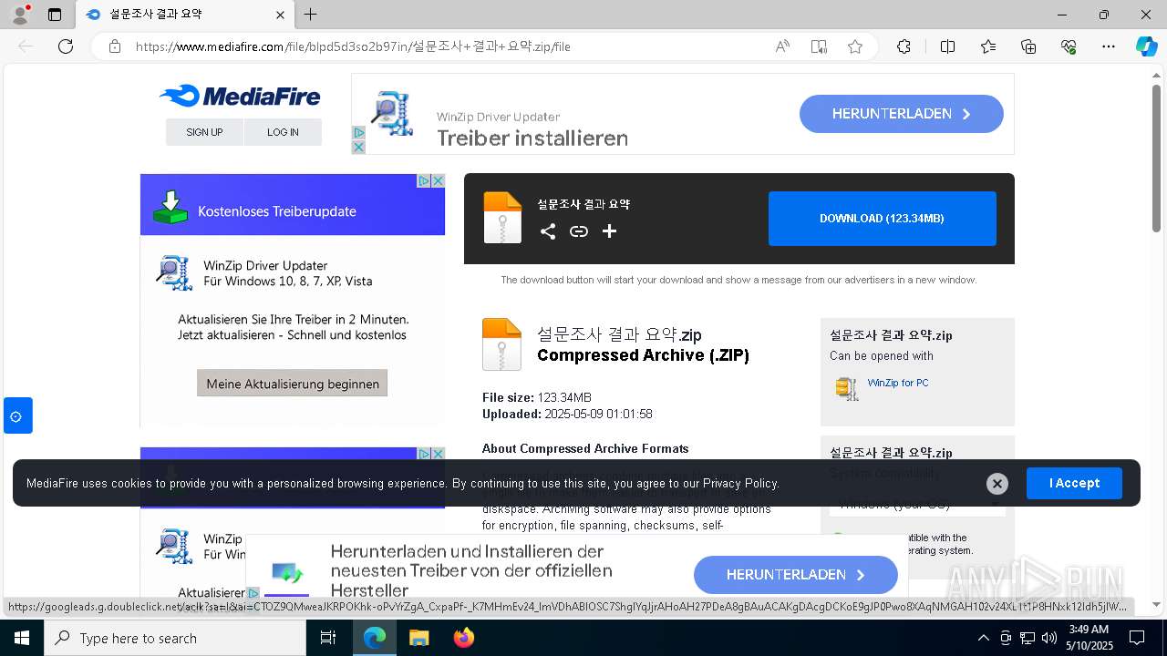
Task: Click the taskbar search box
Action: (175, 638)
